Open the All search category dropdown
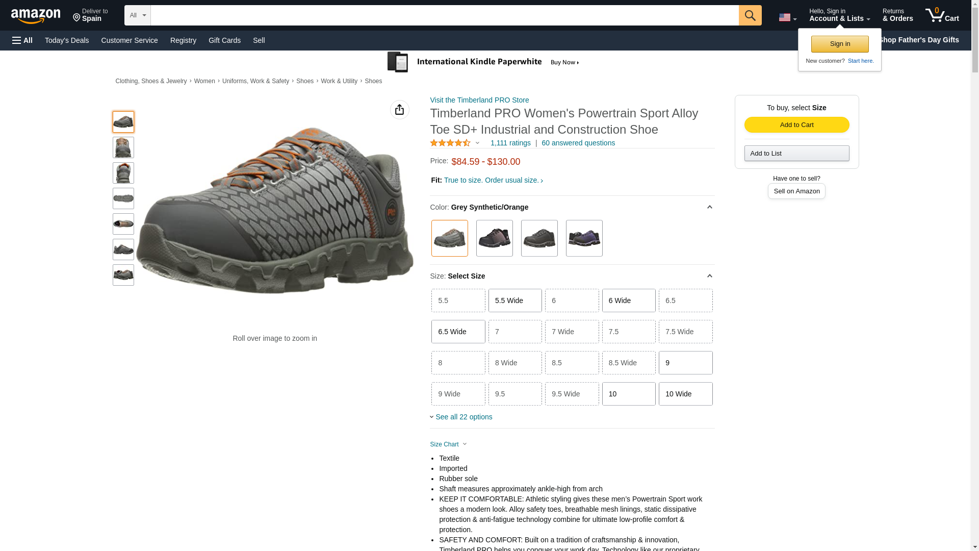979x551 pixels. tap(137, 15)
